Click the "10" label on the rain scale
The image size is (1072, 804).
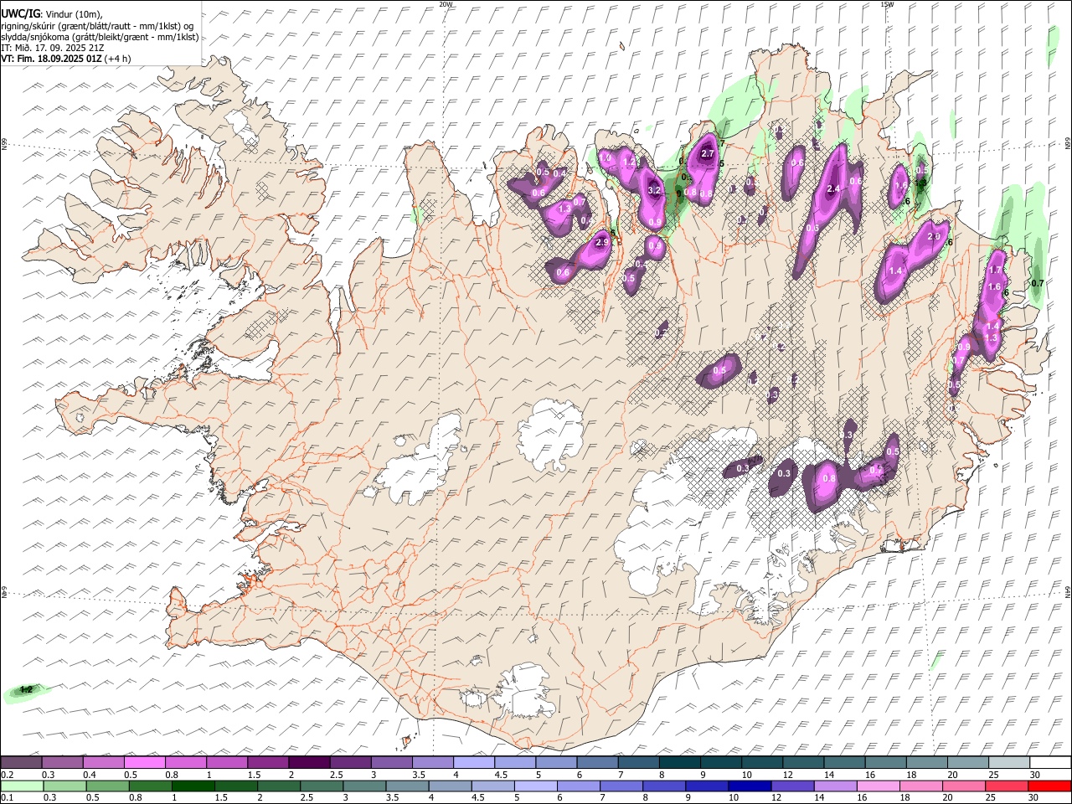click(x=733, y=797)
